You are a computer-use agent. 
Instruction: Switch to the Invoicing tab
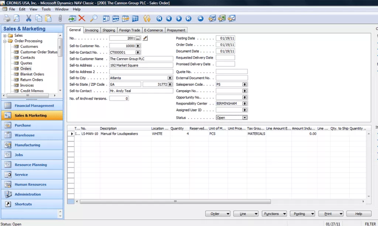coord(92,30)
